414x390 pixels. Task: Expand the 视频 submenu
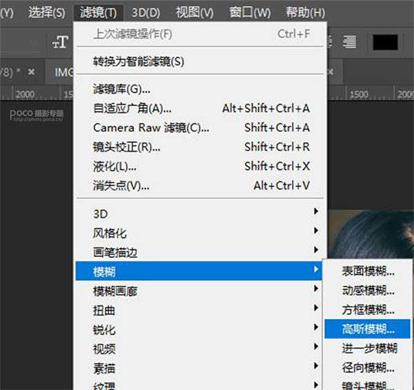(x=199, y=349)
